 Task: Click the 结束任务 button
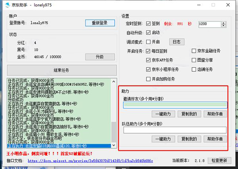(x=62, y=70)
